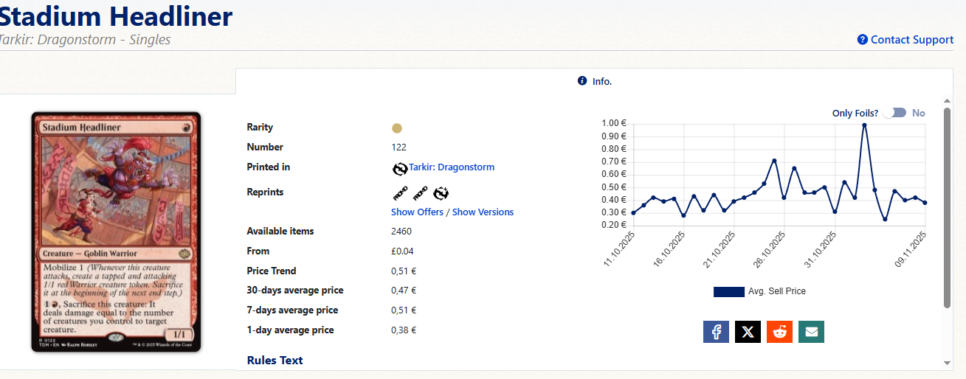
Task: Click the scrollbar up arrow
Action: (x=948, y=101)
